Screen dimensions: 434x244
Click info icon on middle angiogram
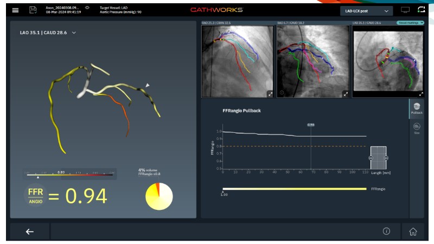pos(282,93)
